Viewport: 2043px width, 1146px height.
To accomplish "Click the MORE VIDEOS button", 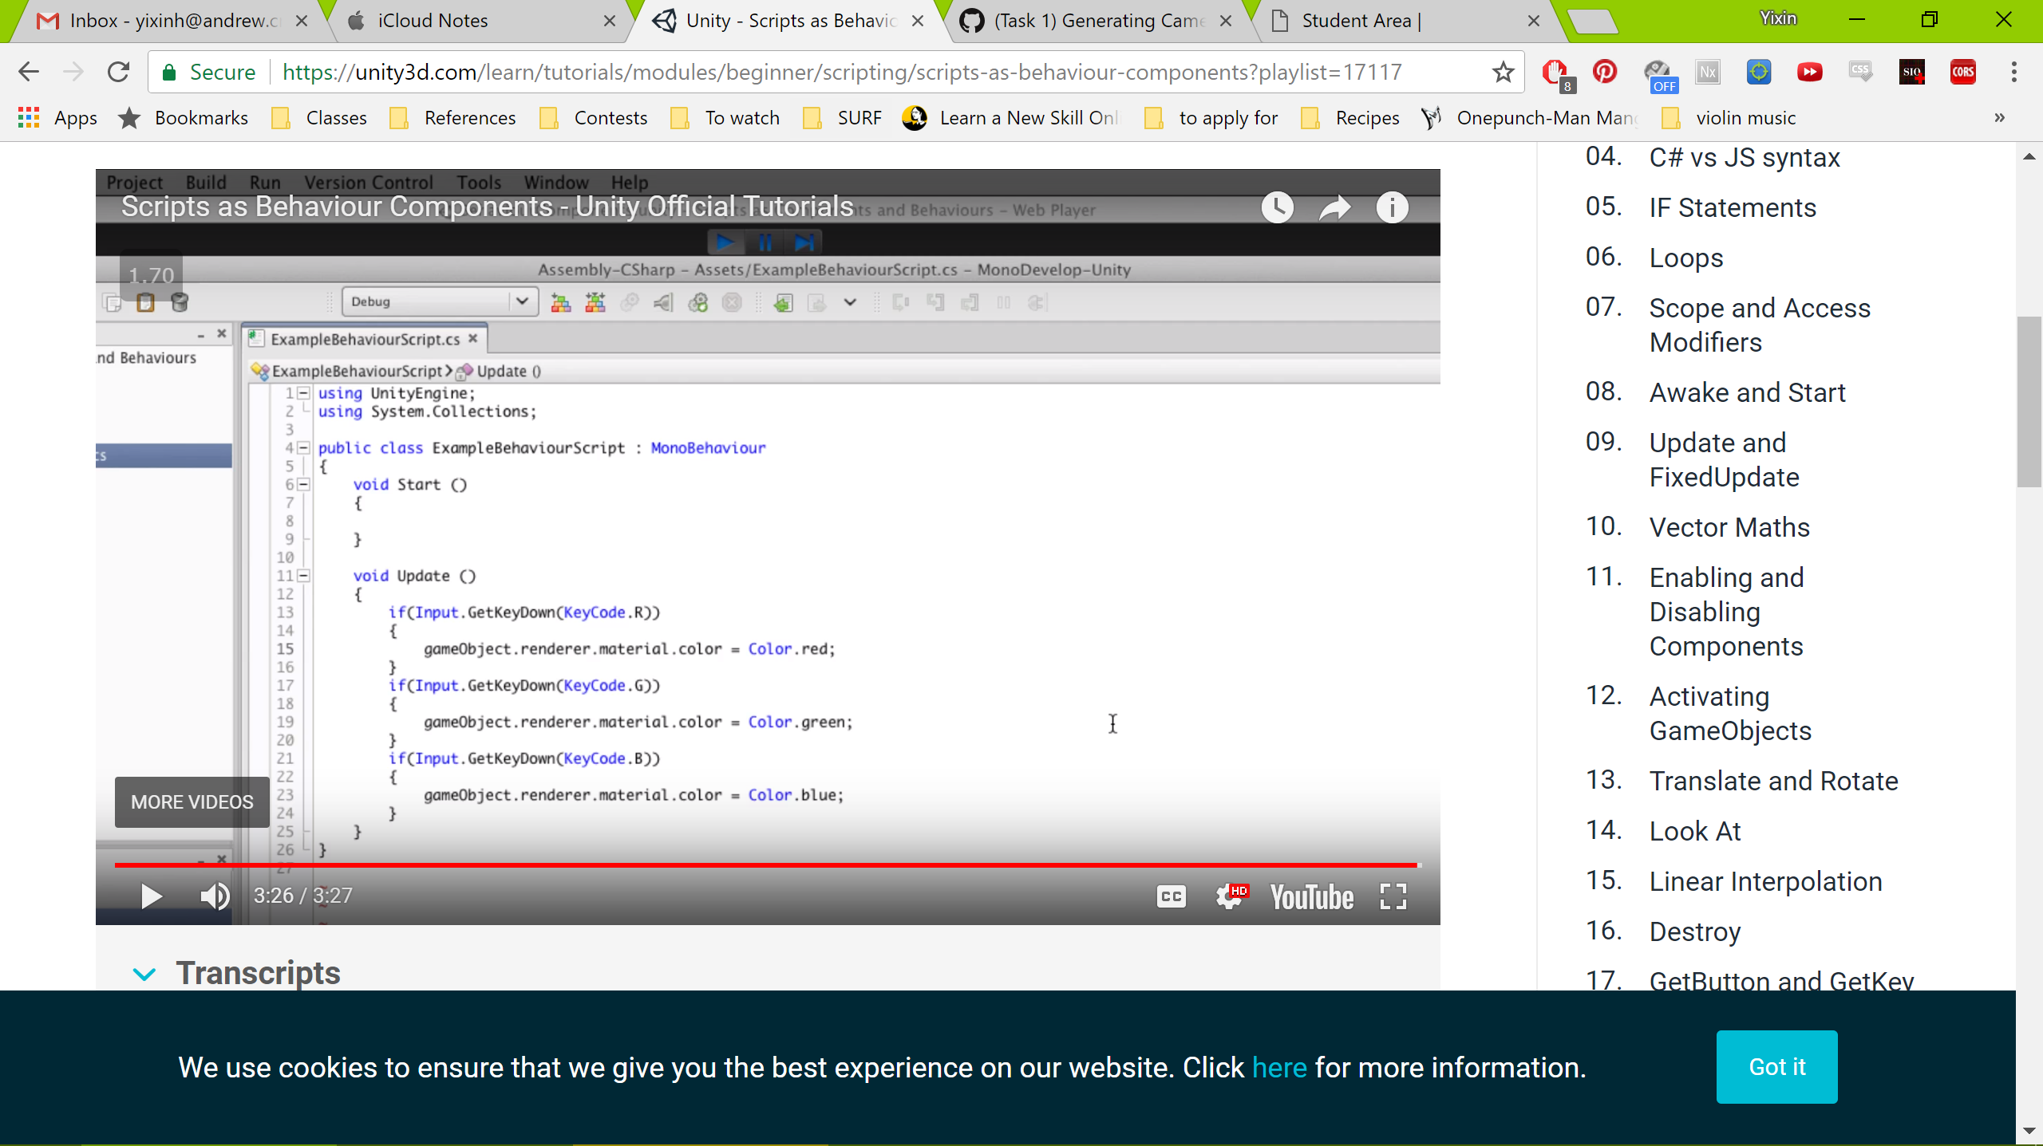I will pos(192,802).
